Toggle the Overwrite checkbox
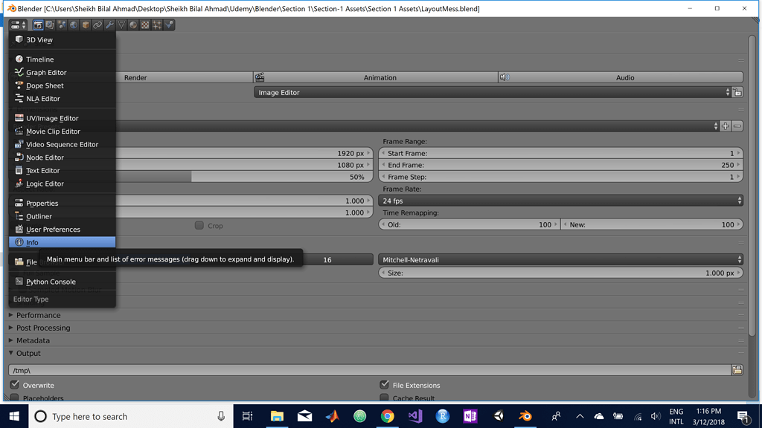Screen dimensions: 762x428 click(x=15, y=385)
